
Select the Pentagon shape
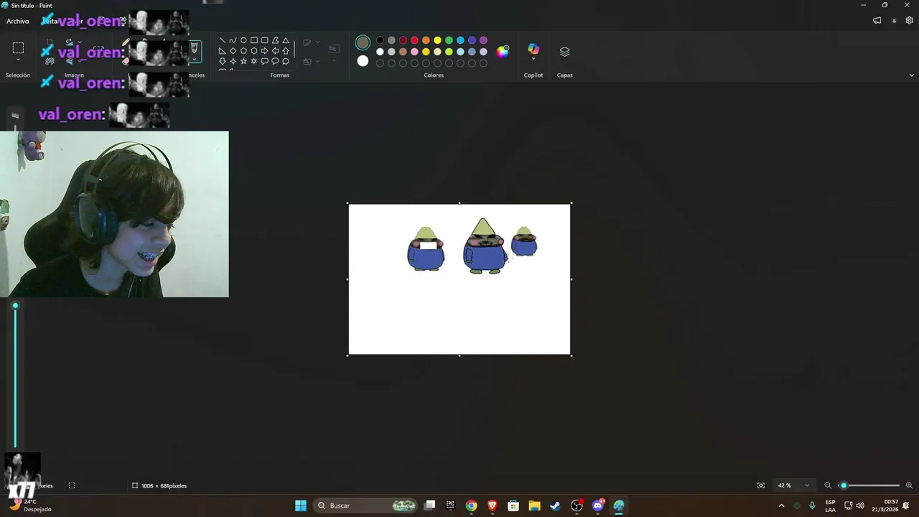(243, 51)
